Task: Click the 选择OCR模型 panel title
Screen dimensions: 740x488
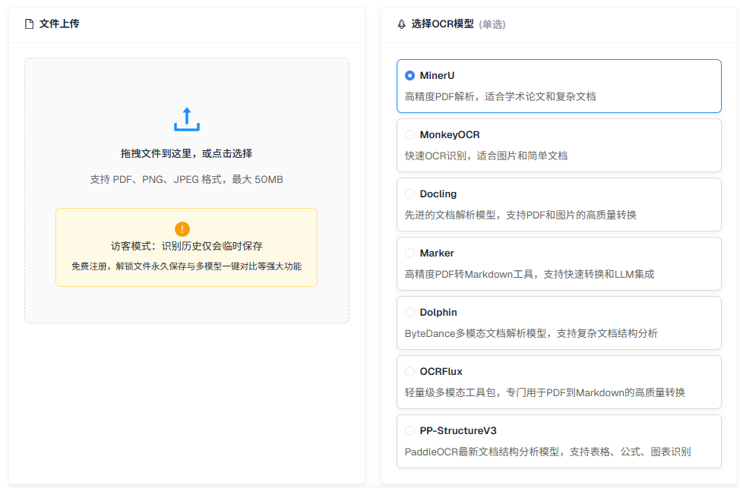Action: point(442,24)
